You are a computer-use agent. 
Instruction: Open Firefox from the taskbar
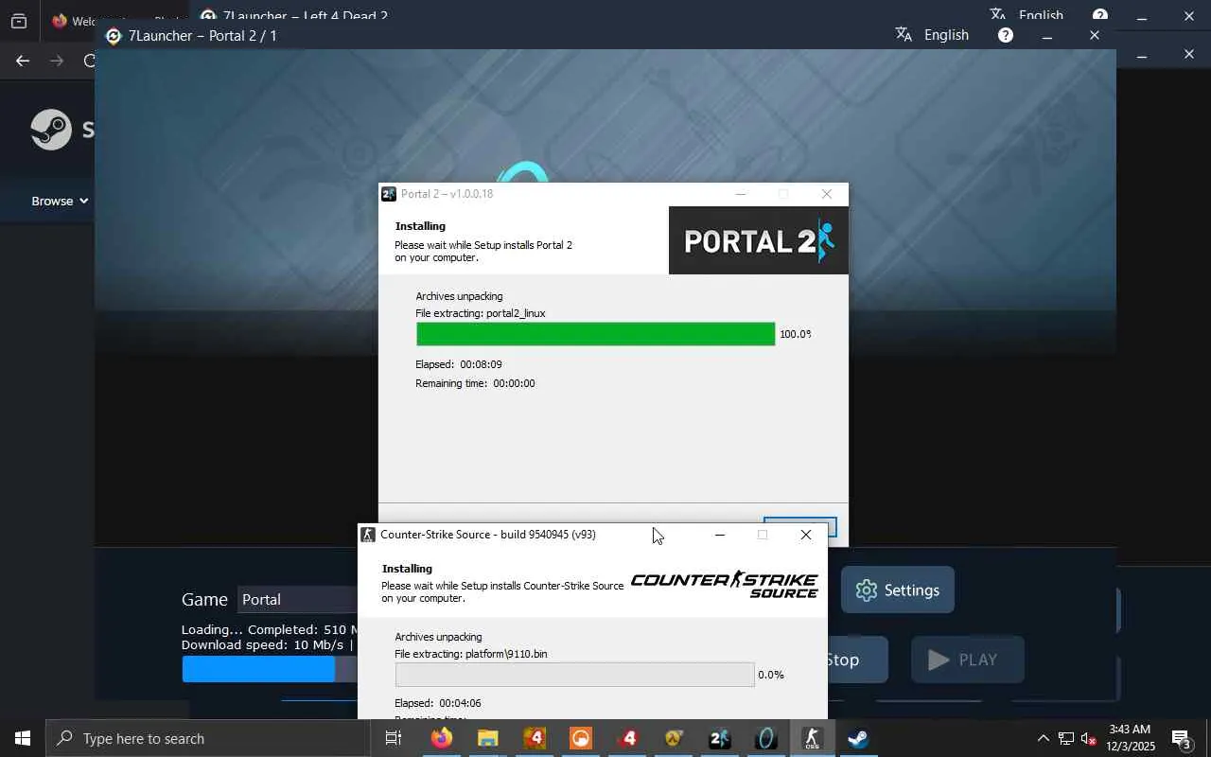pyautogui.click(x=442, y=738)
